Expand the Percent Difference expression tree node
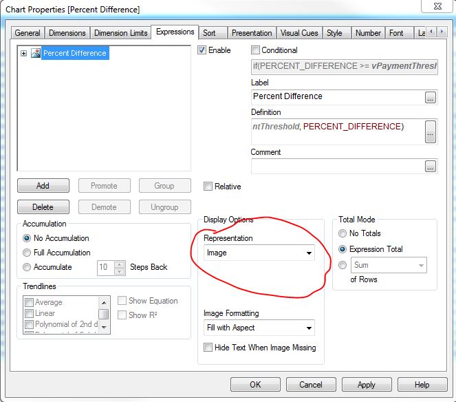Image resolution: width=456 pixels, height=402 pixels. [24, 53]
